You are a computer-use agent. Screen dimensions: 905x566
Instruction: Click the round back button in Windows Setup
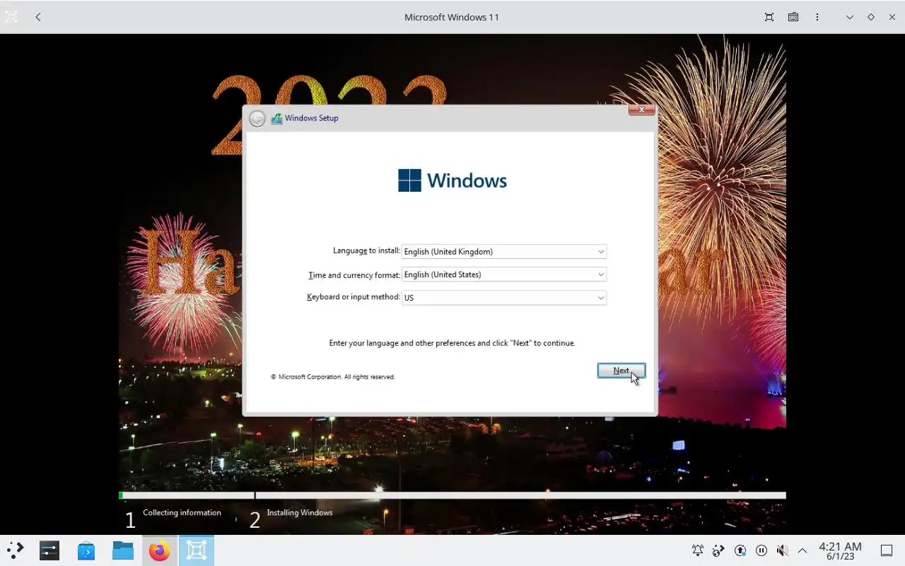[x=257, y=119]
